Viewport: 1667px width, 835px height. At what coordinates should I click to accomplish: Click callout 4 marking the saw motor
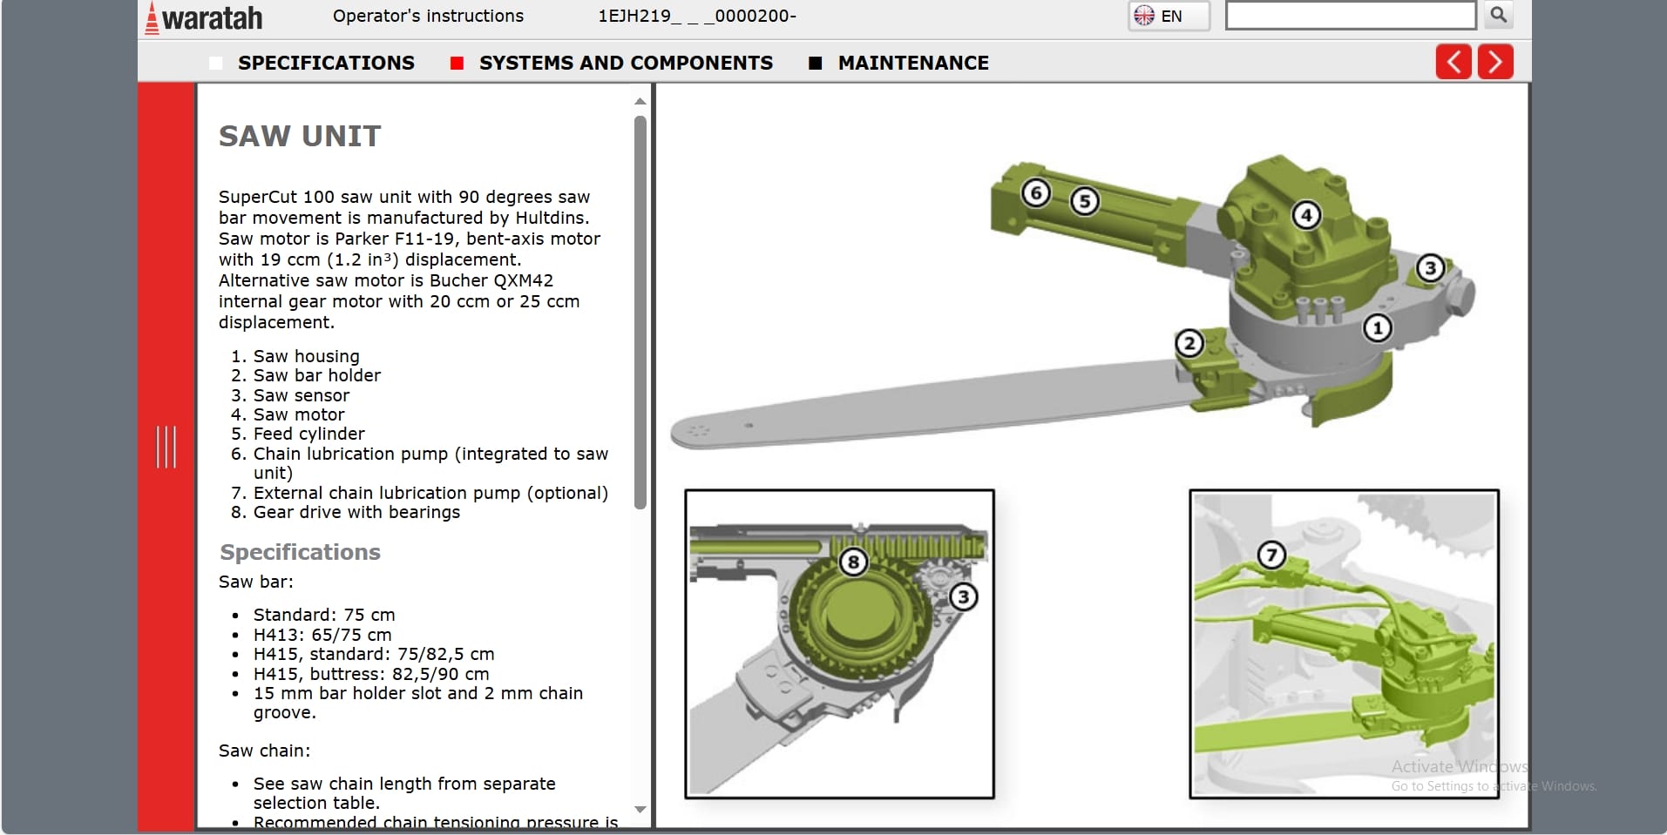(1305, 213)
